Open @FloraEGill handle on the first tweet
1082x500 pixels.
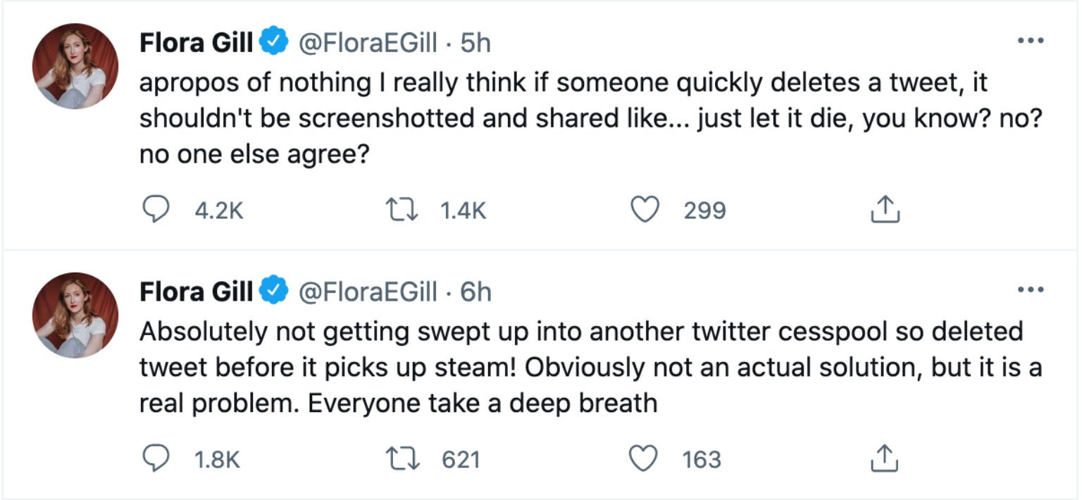coord(368,44)
